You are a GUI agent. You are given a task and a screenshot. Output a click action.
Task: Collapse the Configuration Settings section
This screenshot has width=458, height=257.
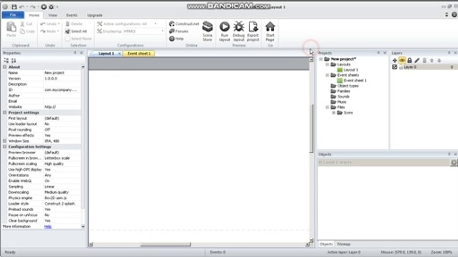point(5,147)
